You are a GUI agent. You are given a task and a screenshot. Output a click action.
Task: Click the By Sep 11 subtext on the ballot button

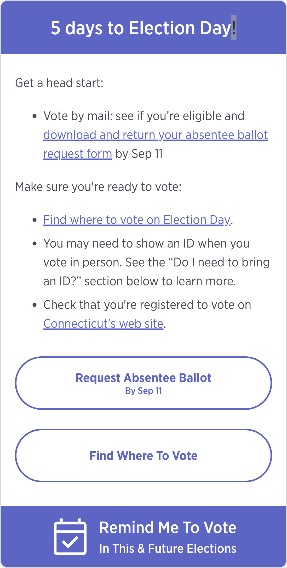pyautogui.click(x=143, y=391)
